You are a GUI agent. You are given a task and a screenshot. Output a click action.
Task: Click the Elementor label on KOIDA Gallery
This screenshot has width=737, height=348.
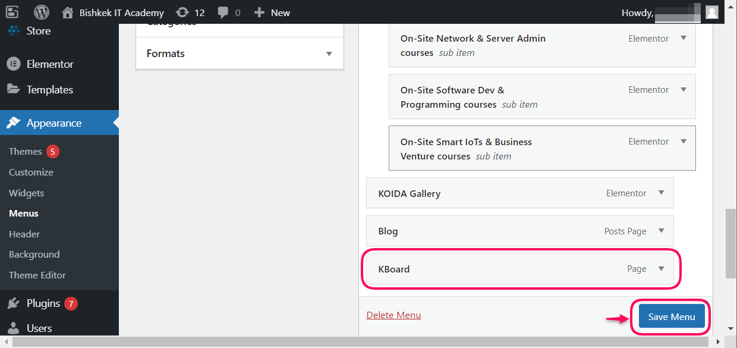tap(626, 193)
